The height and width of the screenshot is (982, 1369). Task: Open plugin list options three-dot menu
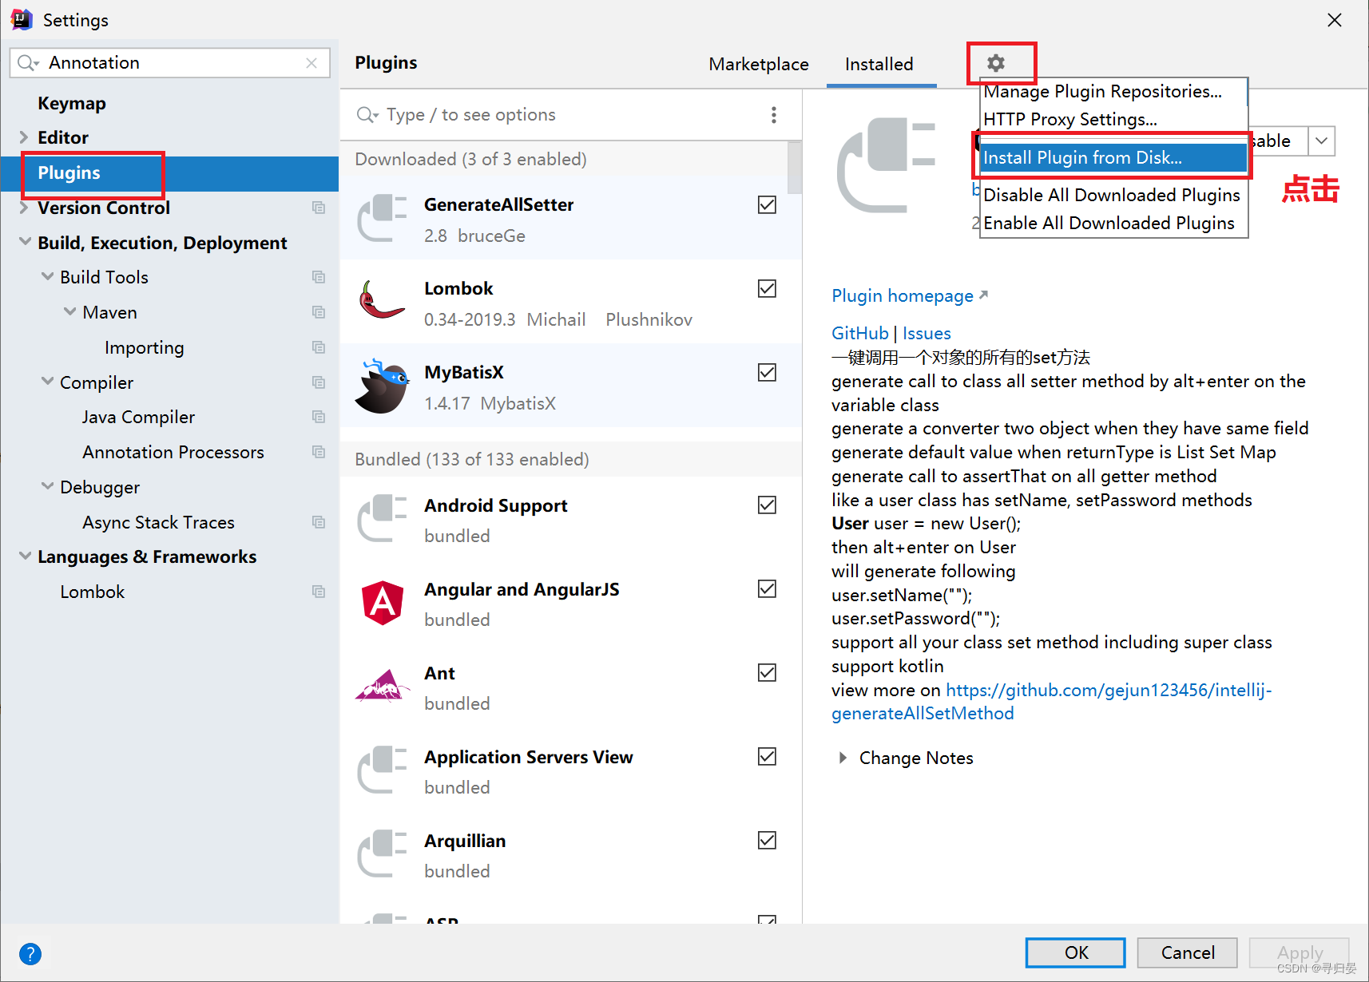click(773, 115)
